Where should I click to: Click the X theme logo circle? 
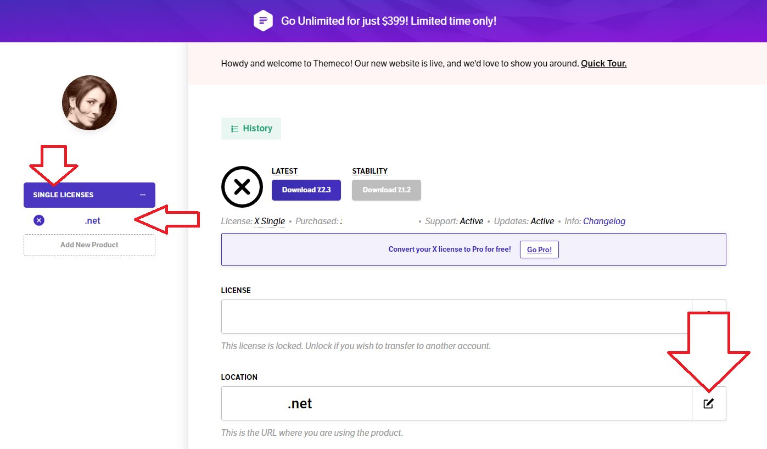(242, 187)
